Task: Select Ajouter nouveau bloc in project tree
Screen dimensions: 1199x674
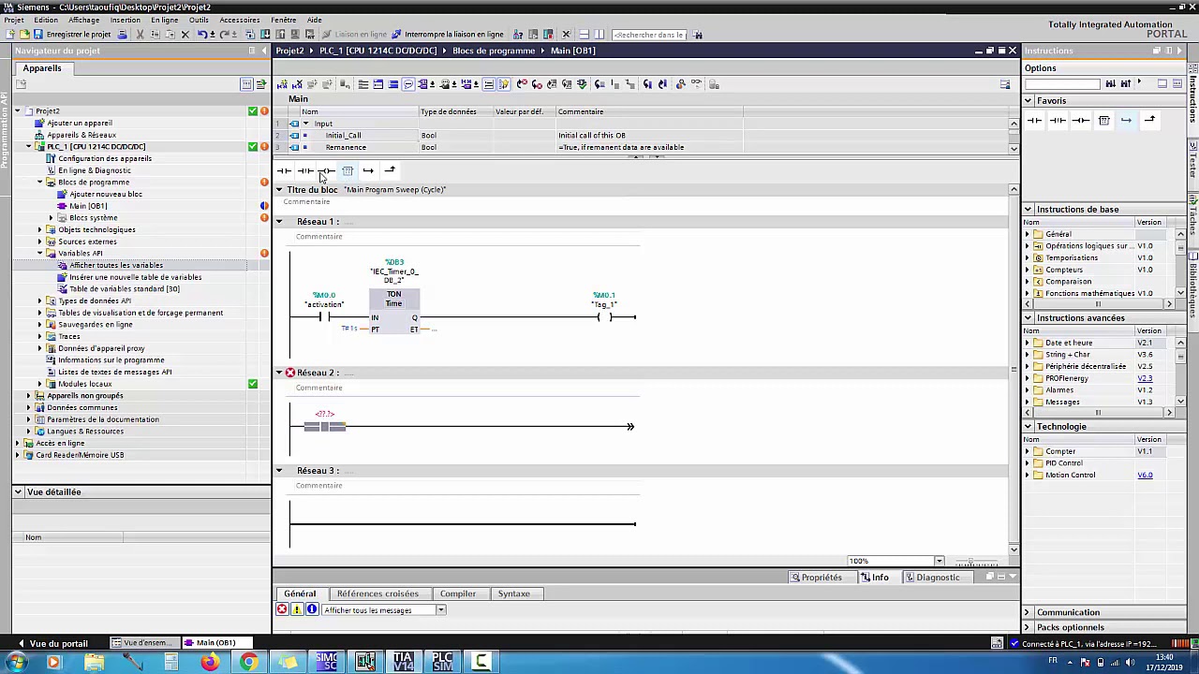Action: pos(106,195)
